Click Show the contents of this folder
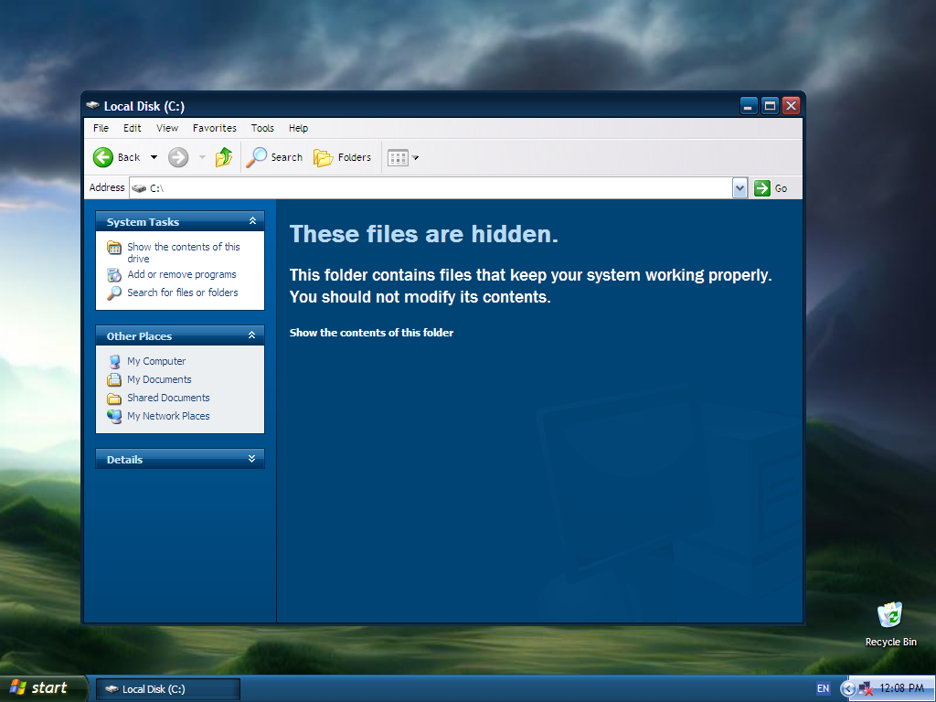Screen dimensions: 936x702 point(371,333)
